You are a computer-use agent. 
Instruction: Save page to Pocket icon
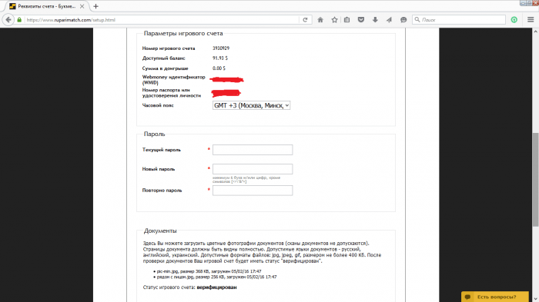click(361, 20)
